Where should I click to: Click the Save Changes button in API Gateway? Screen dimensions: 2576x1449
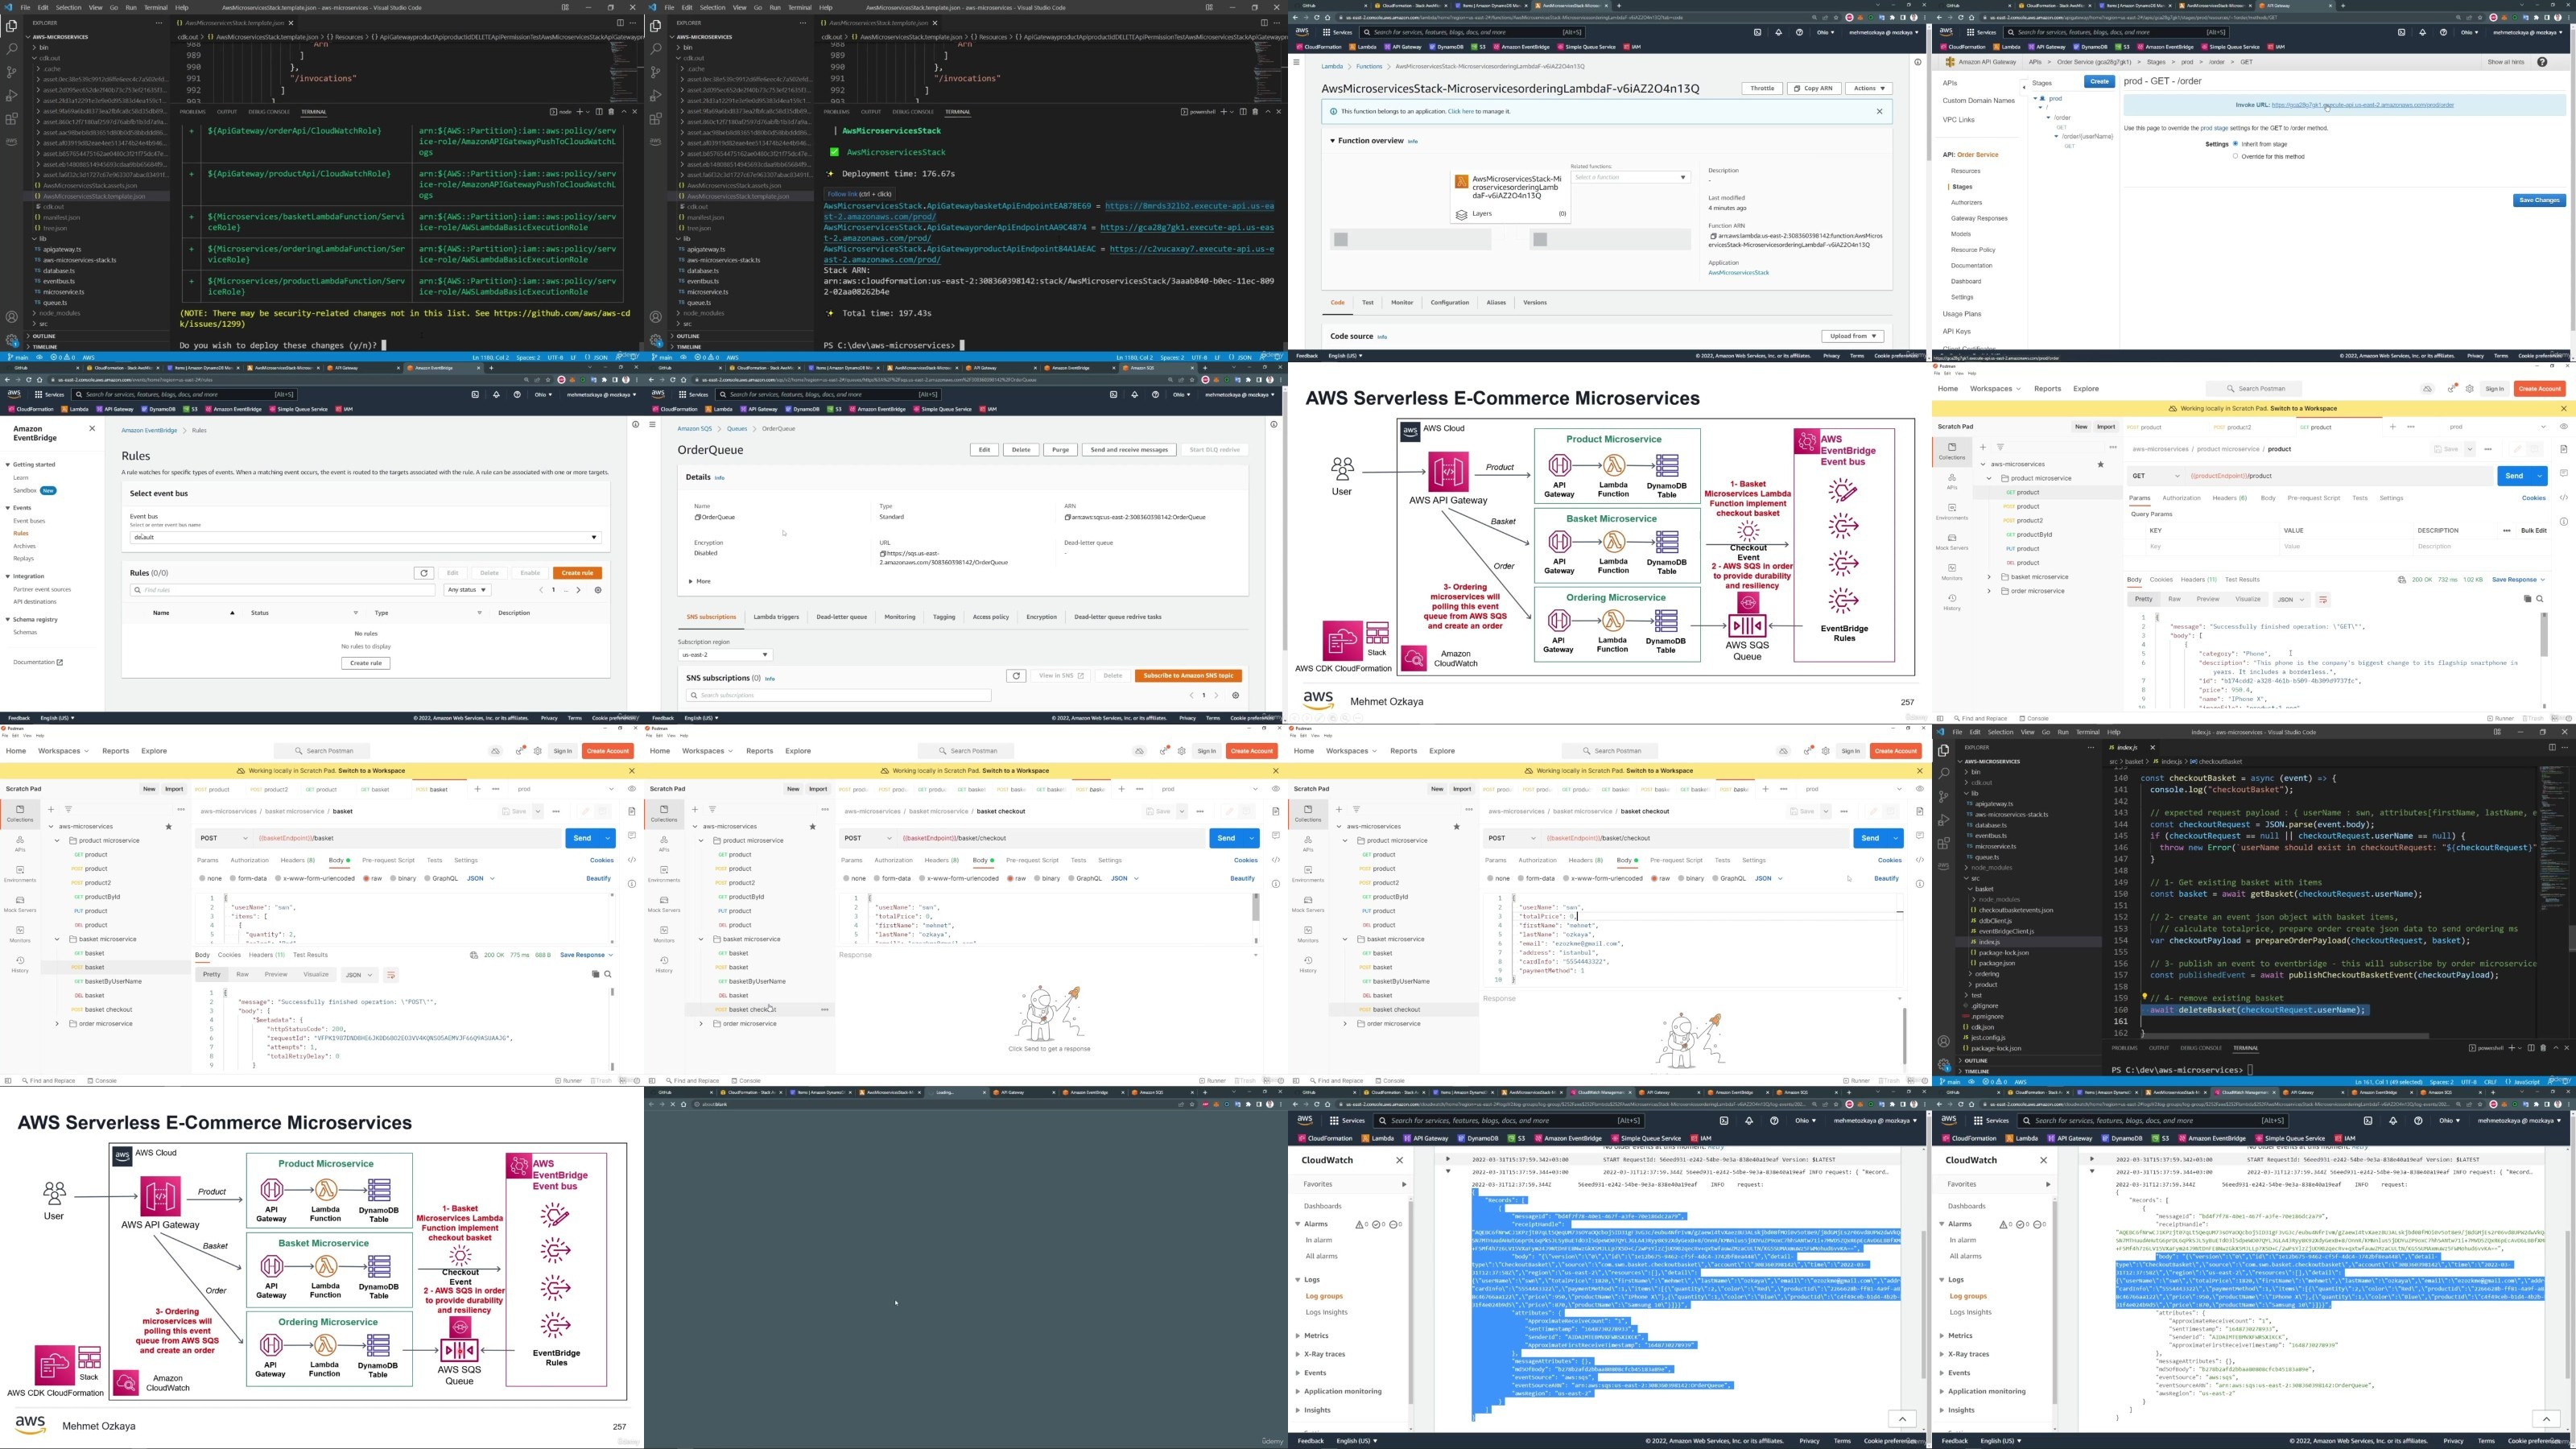pos(2539,200)
